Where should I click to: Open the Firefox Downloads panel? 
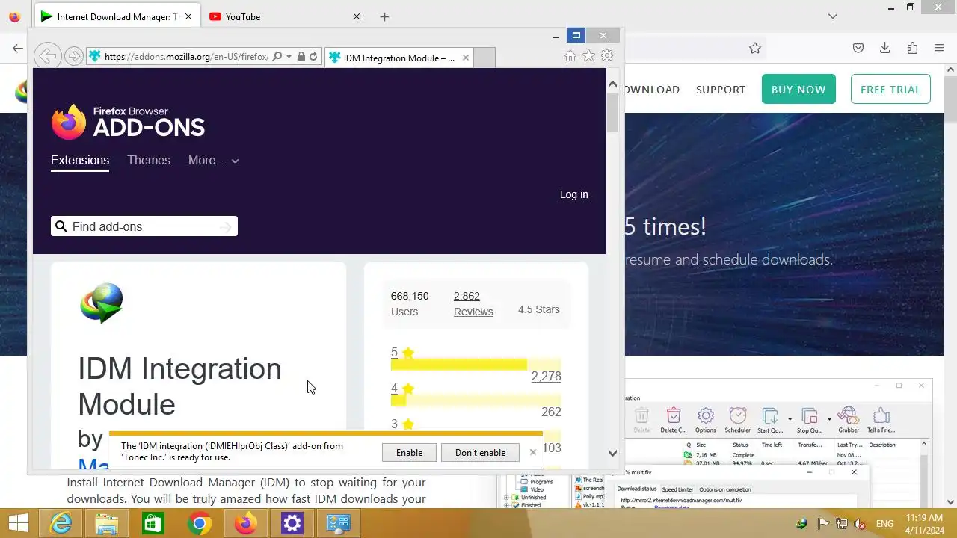(x=884, y=49)
